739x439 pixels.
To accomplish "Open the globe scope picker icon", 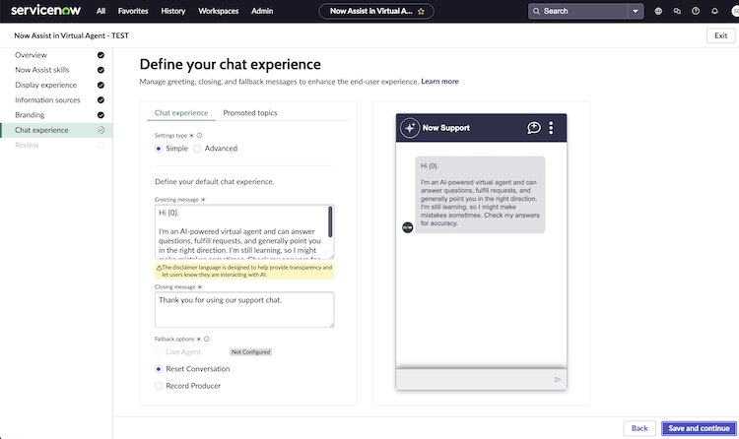I will click(658, 11).
